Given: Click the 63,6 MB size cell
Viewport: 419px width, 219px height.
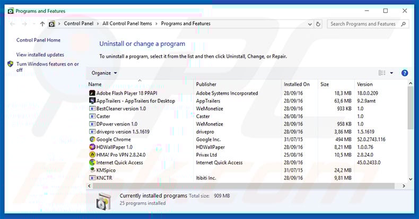Looking at the screenshot, I should pos(343,101).
